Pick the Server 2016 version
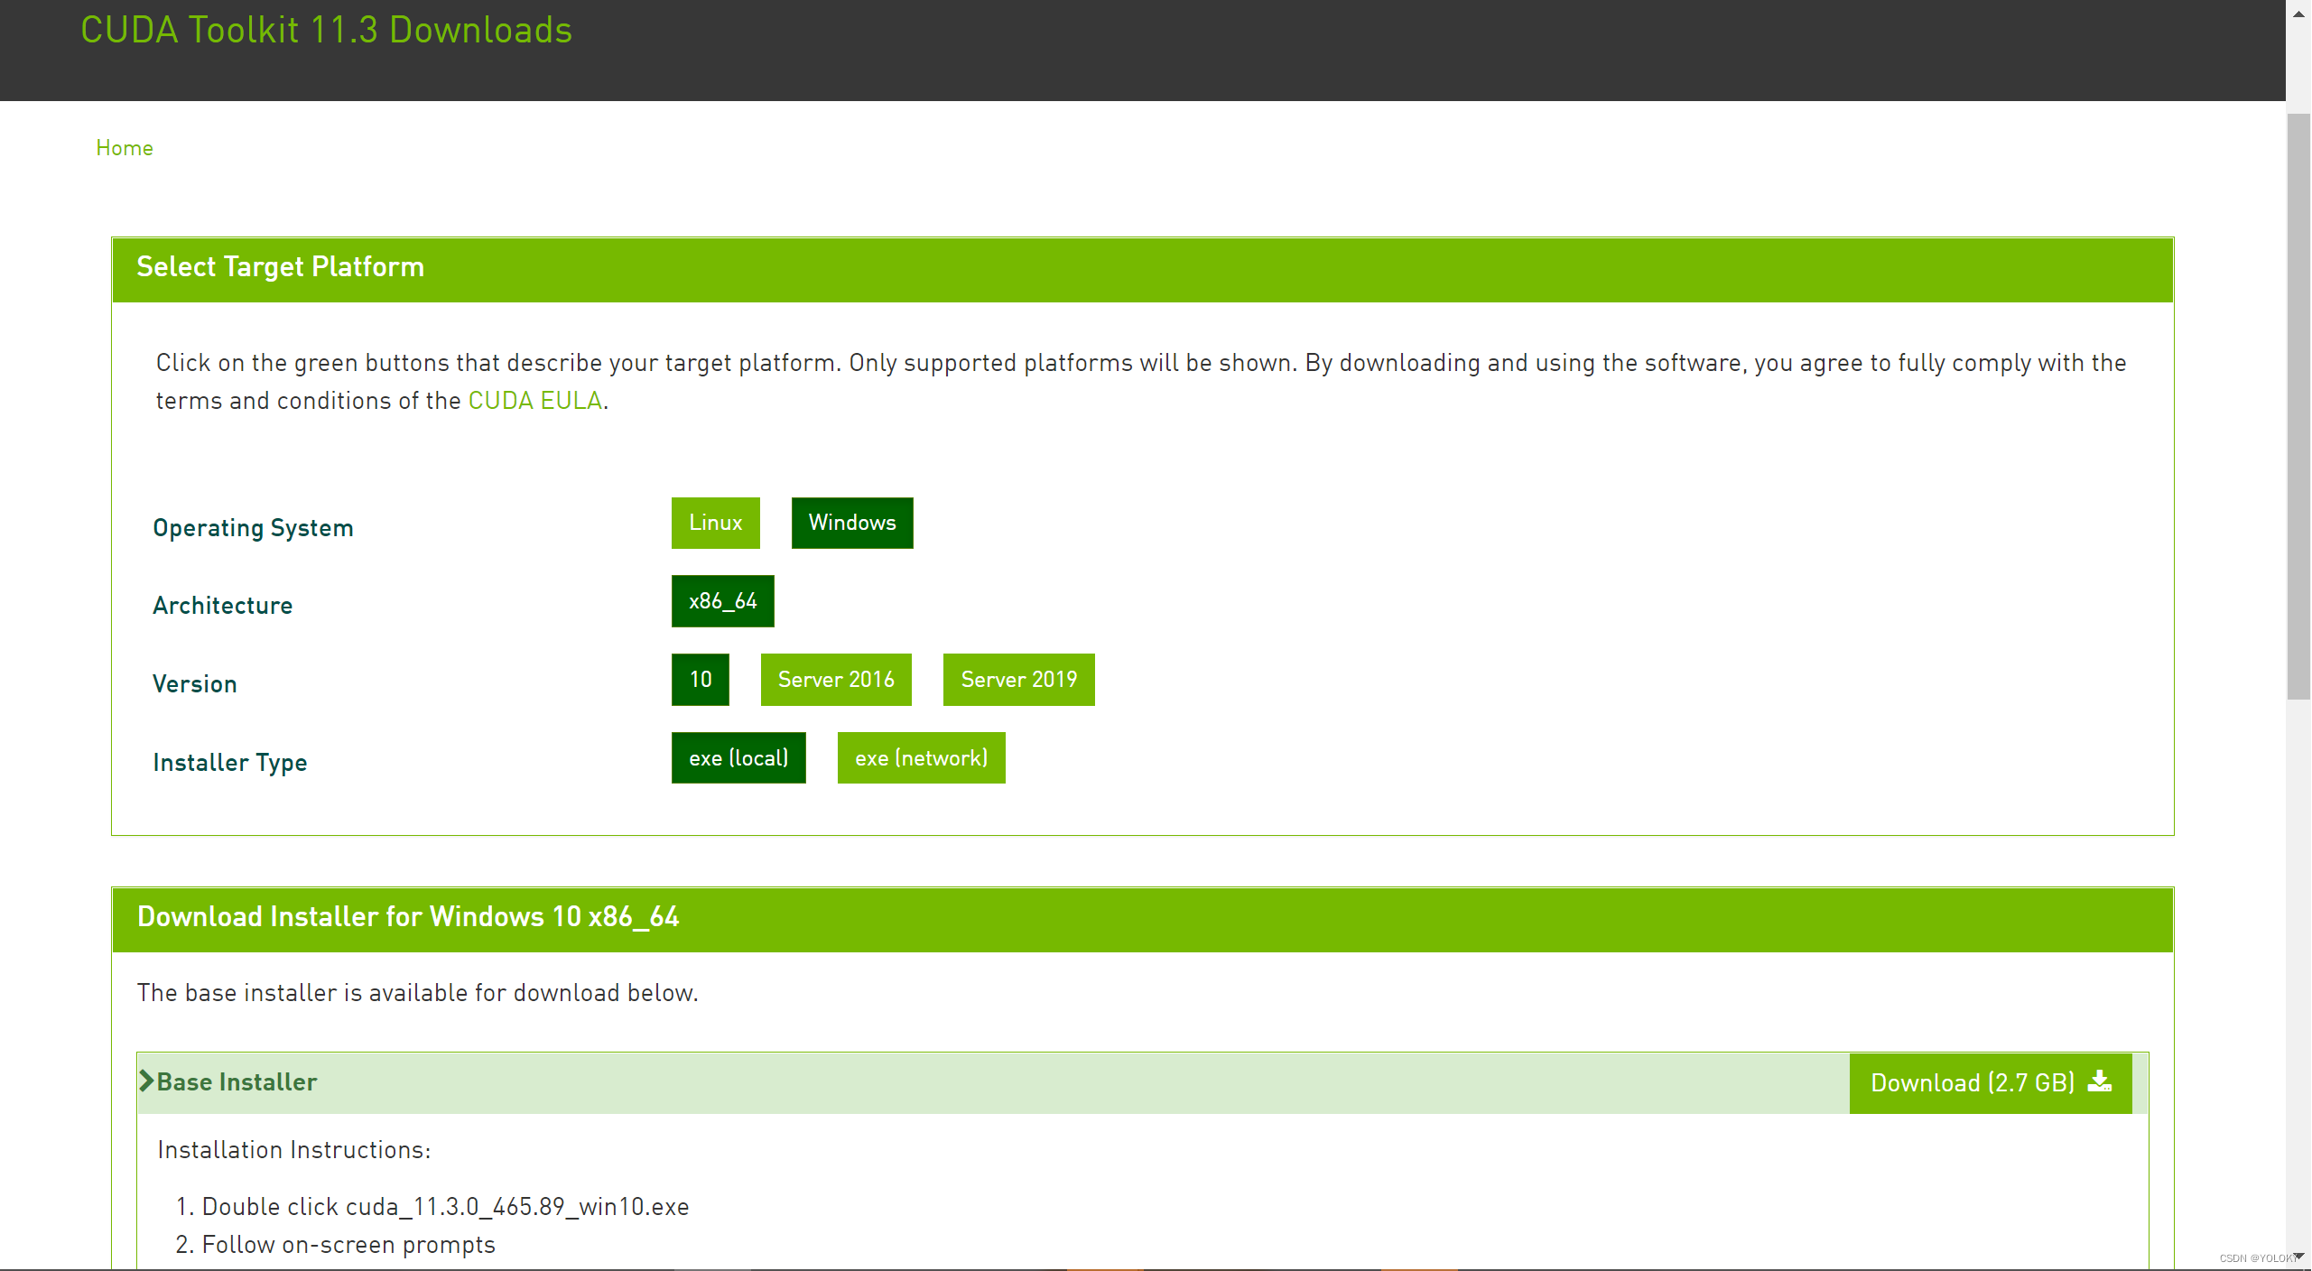This screenshot has height=1271, width=2312. click(x=836, y=680)
